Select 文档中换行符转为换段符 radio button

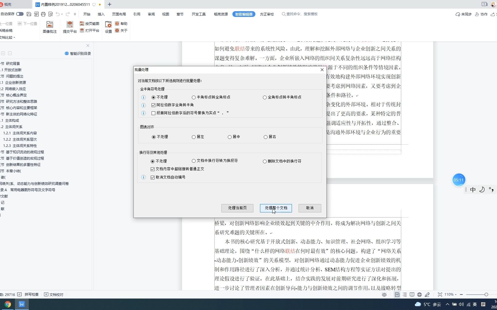(194, 161)
